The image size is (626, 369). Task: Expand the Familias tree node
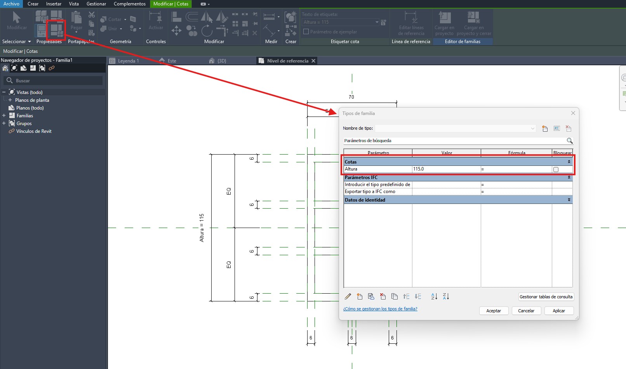pyautogui.click(x=4, y=116)
